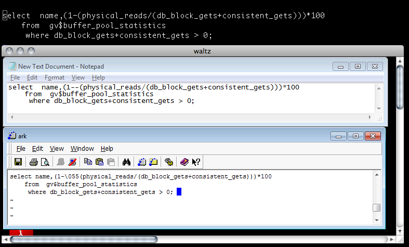
Task: Click the middle gray button on waltz title bar
Action: [20, 51]
